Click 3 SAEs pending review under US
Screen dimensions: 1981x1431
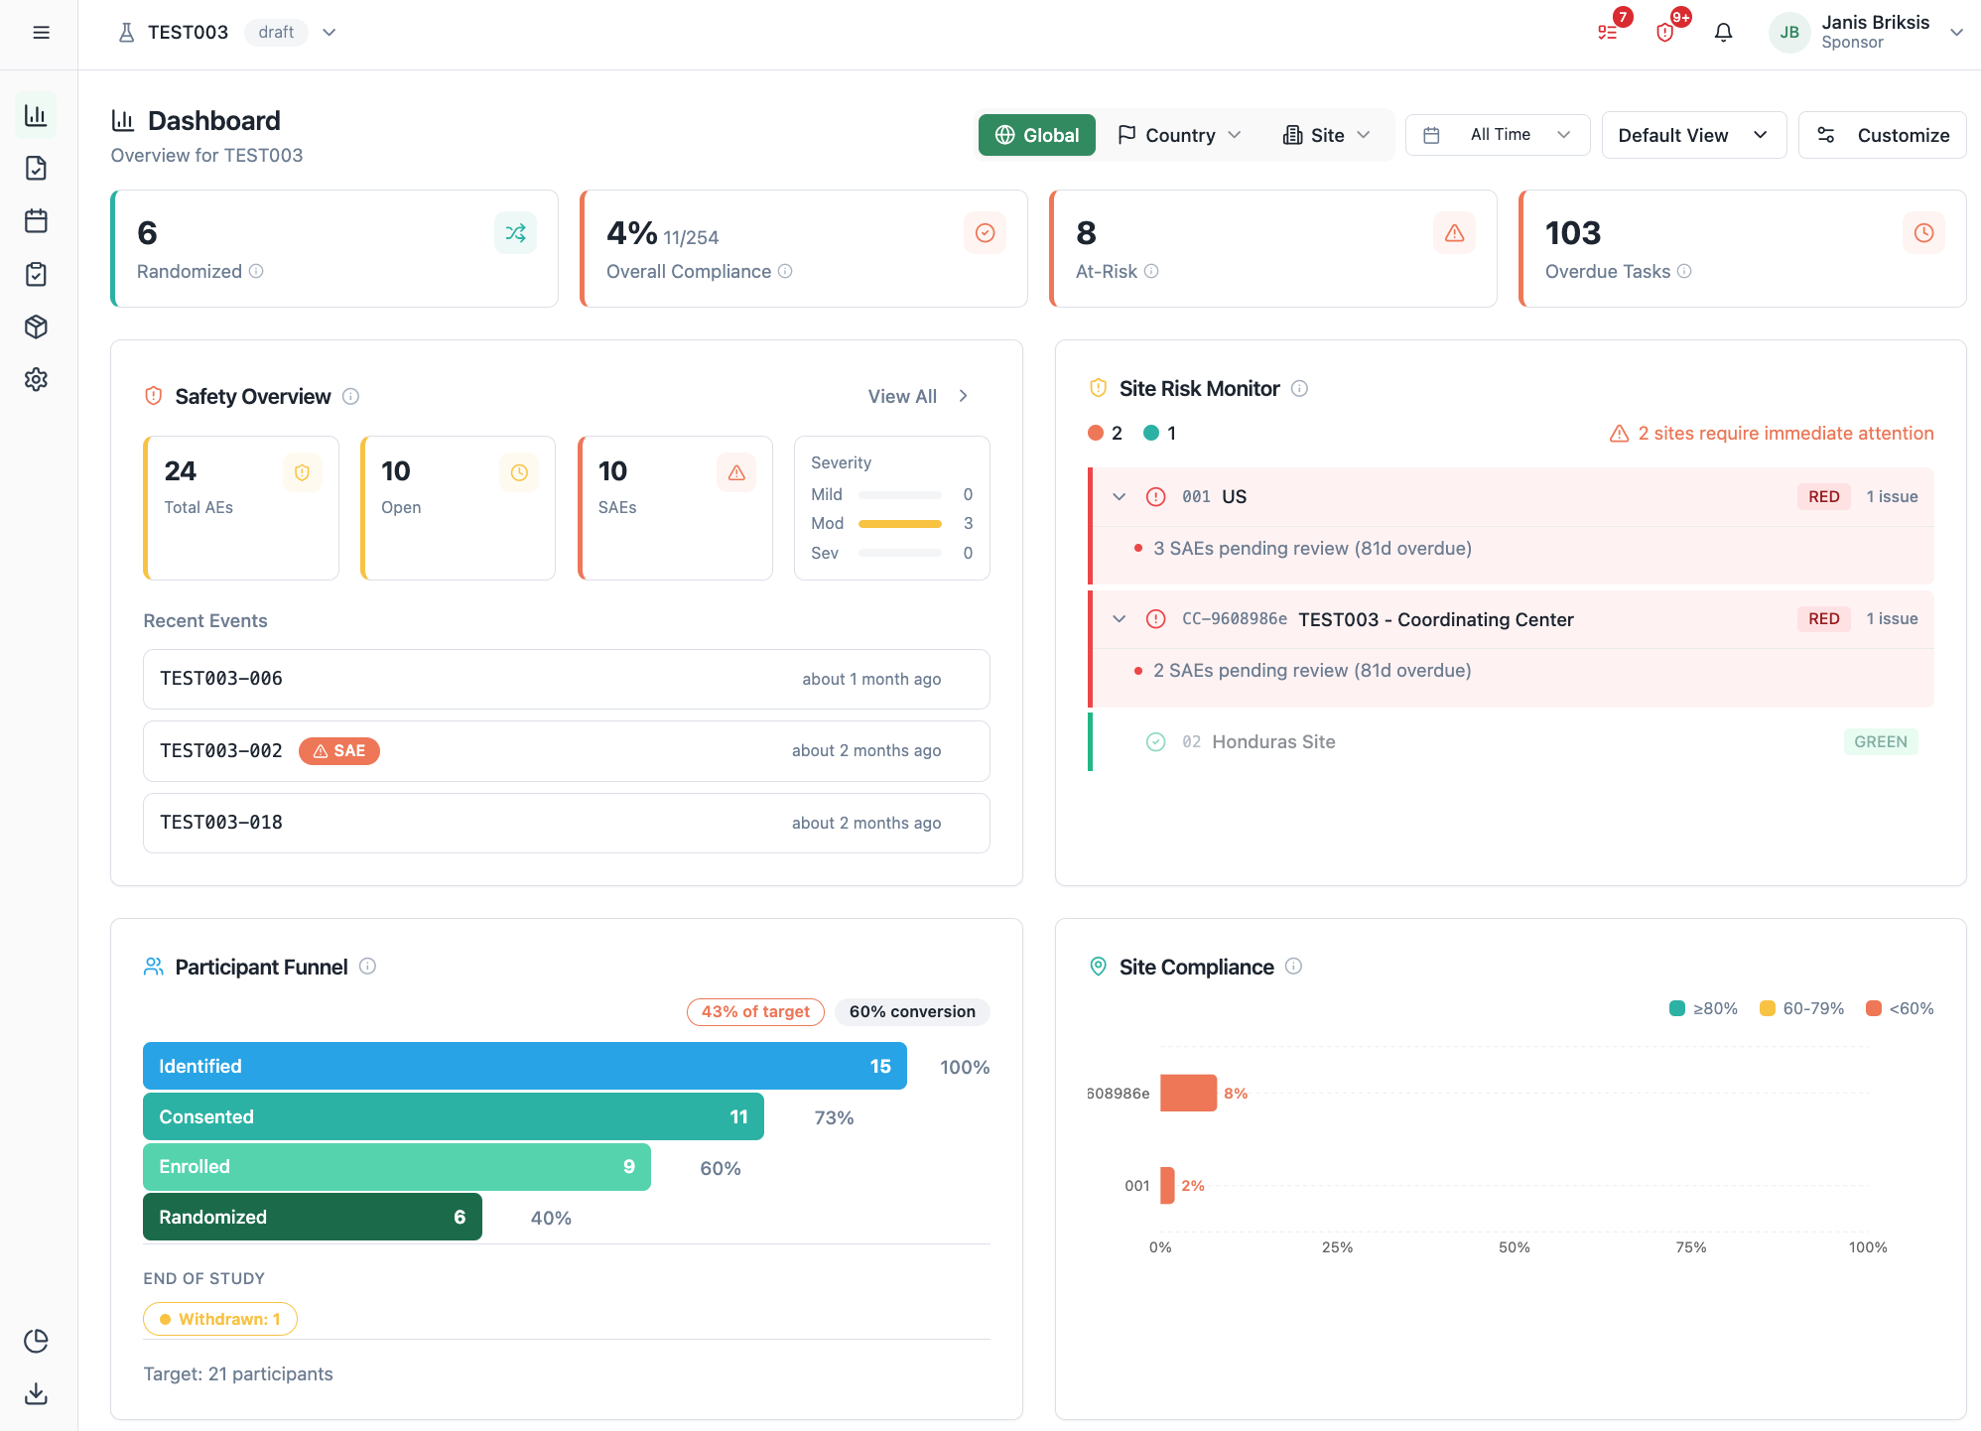1312,548
